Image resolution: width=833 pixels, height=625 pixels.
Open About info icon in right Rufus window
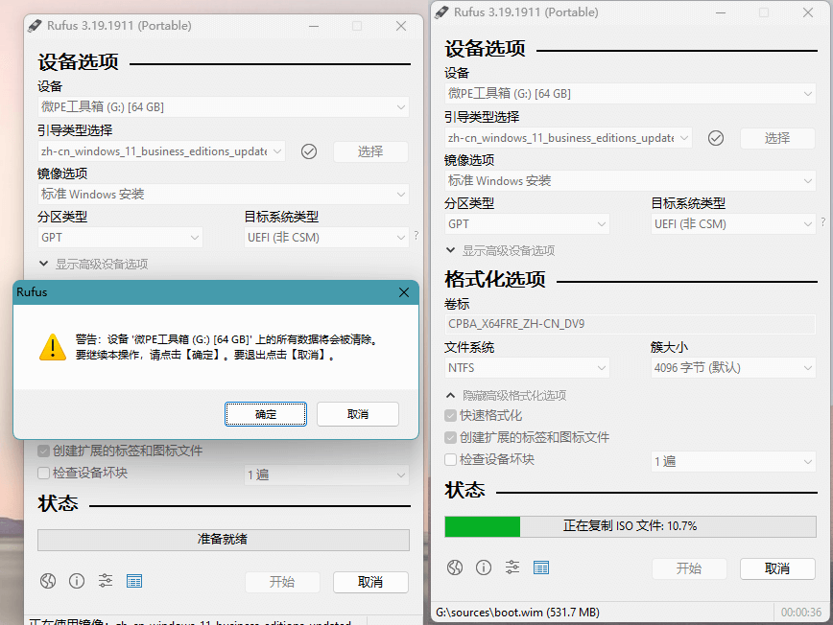484,568
